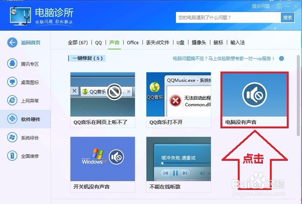Screen dimensions: 302x204
Task: Switch to the U盘 tab
Action: [180, 42]
